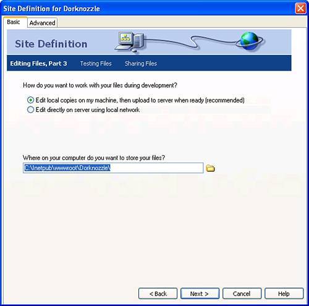309x306 pixels.
Task: Click the globe icon in banner
Action: 250,41
